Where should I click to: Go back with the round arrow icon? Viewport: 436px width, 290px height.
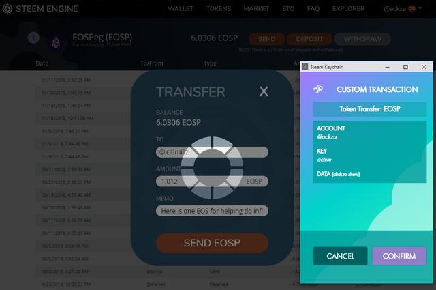coord(33,38)
